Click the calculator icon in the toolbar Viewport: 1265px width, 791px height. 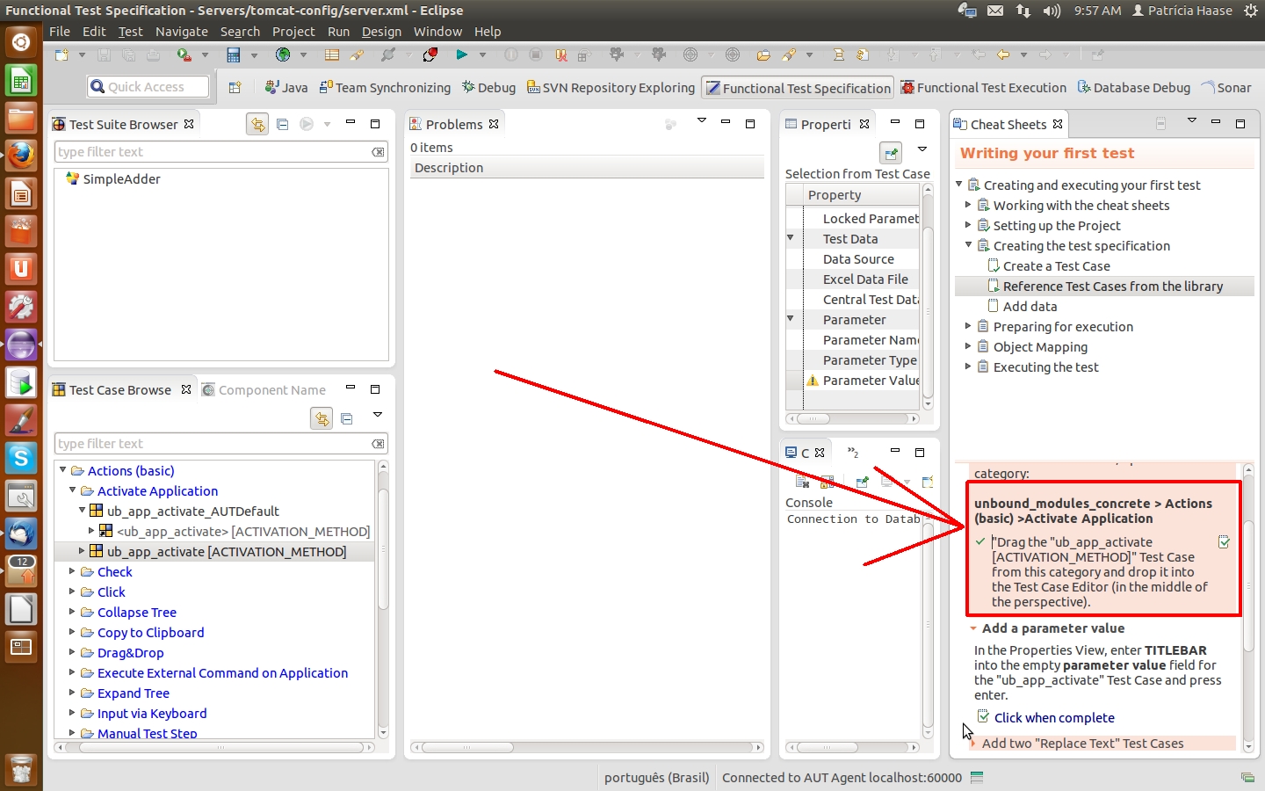point(233,54)
